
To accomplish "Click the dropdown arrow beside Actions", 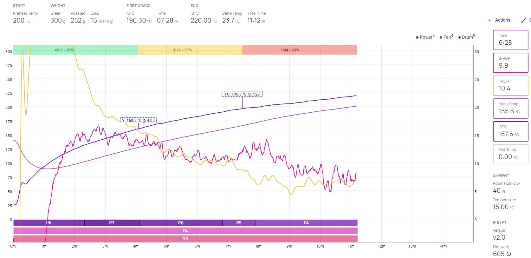I will pyautogui.click(x=489, y=20).
